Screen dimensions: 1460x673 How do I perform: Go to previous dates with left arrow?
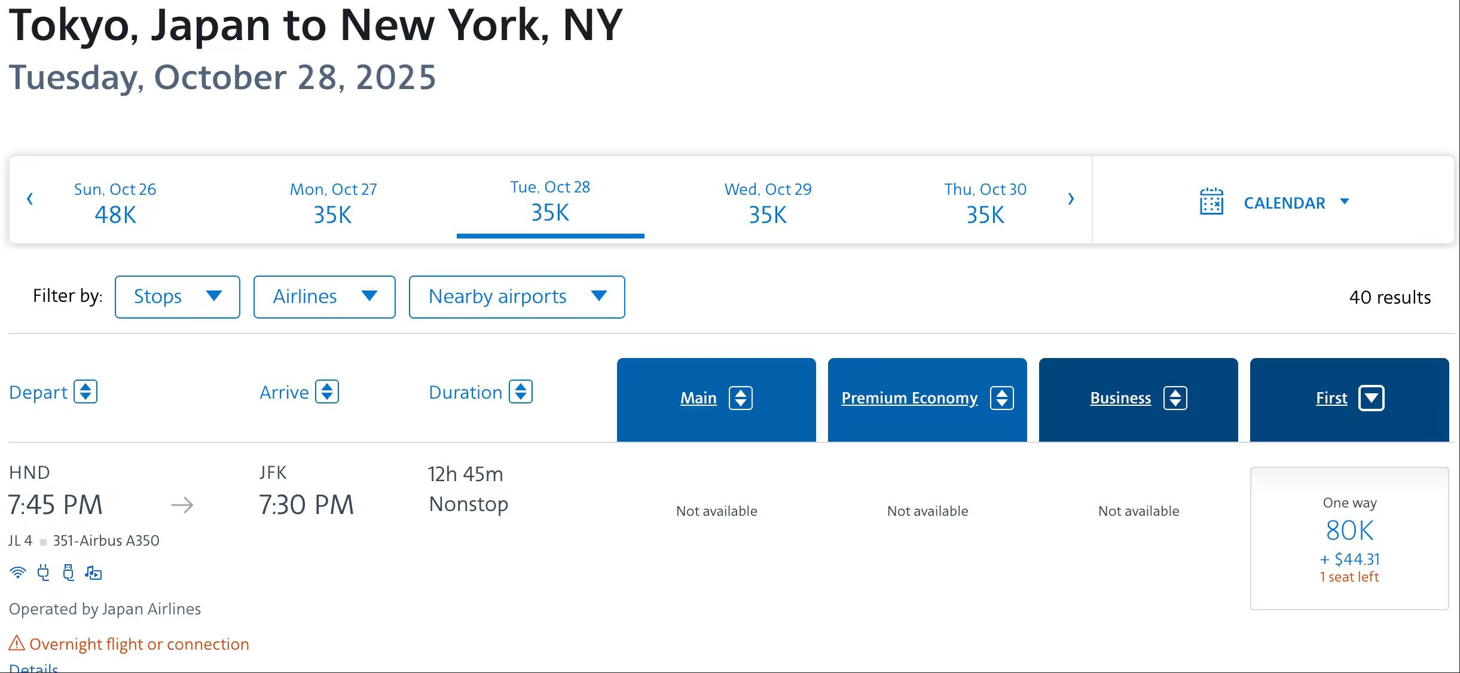[x=30, y=199]
